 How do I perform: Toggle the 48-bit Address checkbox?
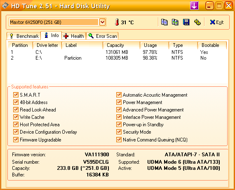(x=16, y=102)
